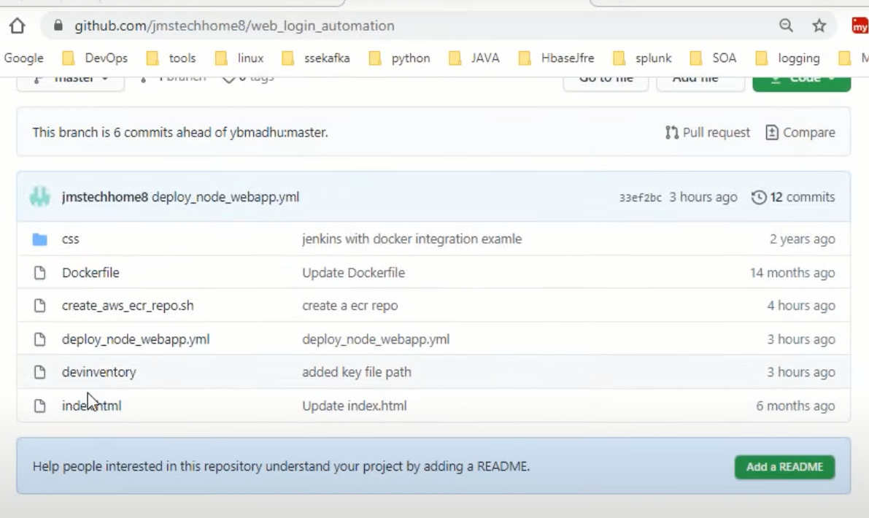This screenshot has height=518, width=869.
Task: Open latest commit message deploy_node_webapp.yml in header
Action: pos(225,197)
